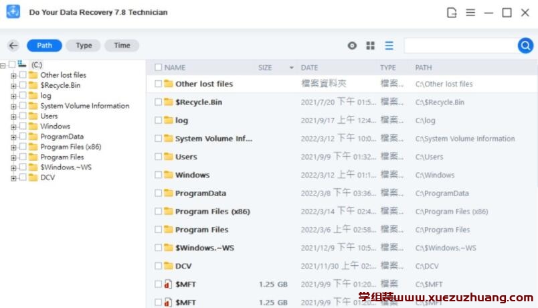The image size is (538, 308).
Task: Click the back arrow button
Action: click(13, 46)
